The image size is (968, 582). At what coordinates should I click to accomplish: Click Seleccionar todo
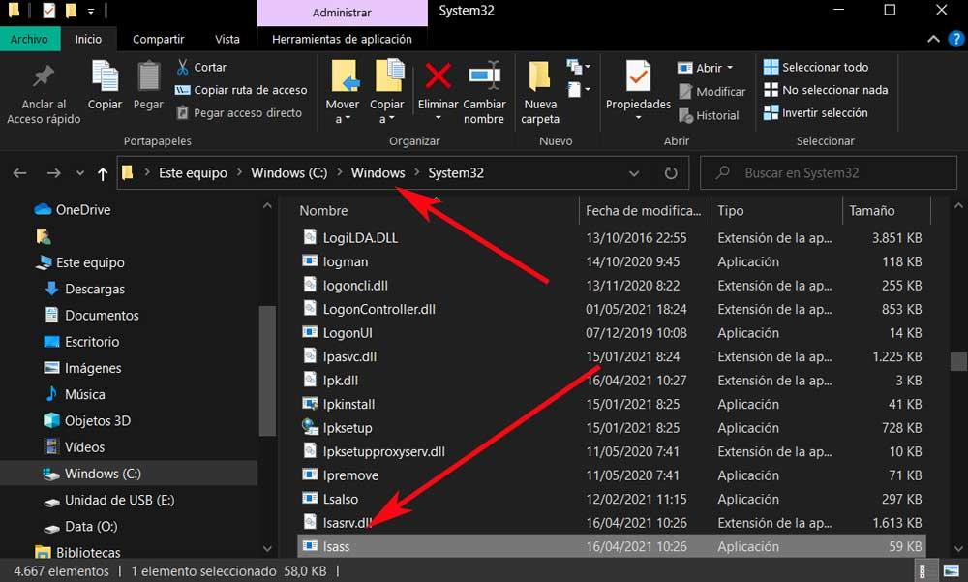[x=815, y=67]
